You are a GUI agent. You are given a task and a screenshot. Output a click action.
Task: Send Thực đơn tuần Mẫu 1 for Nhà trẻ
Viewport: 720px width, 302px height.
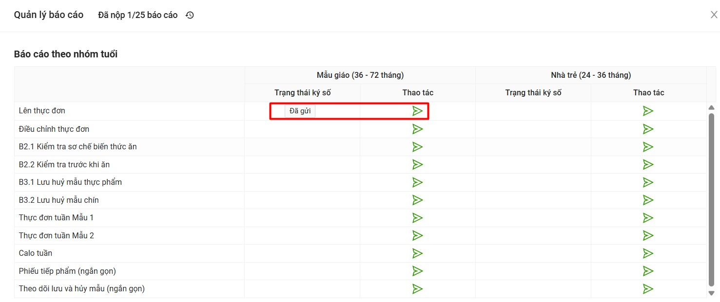pyautogui.click(x=648, y=218)
